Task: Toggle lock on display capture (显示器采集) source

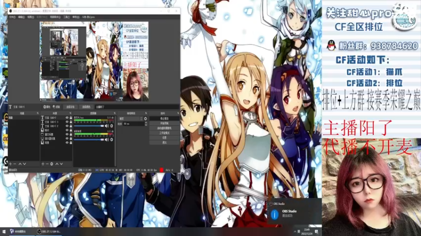Action: 71,138
